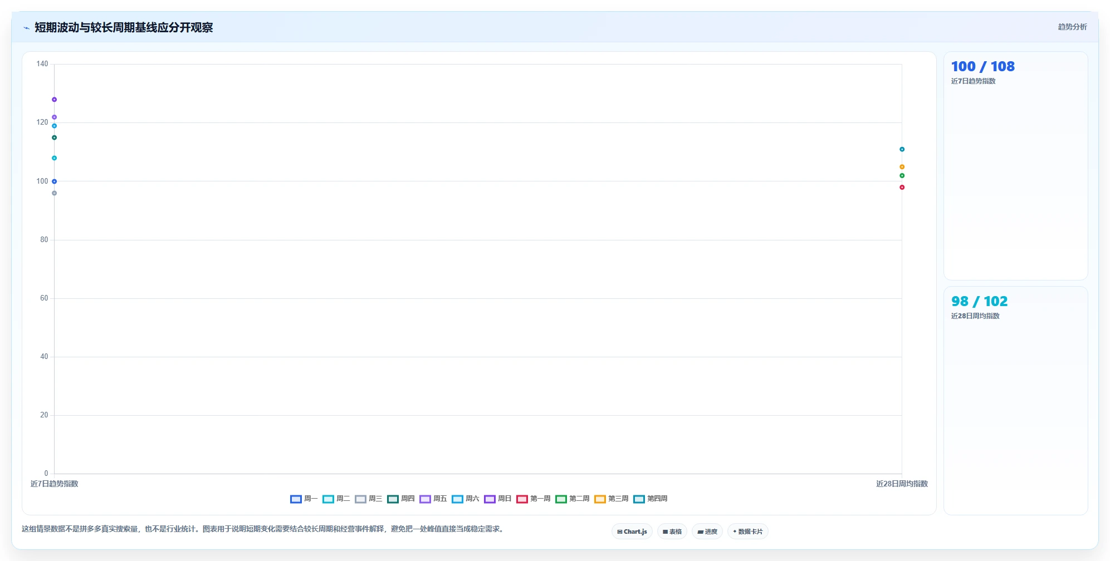Click the teal right-side point near 111
Image resolution: width=1110 pixels, height=561 pixels.
click(902, 149)
